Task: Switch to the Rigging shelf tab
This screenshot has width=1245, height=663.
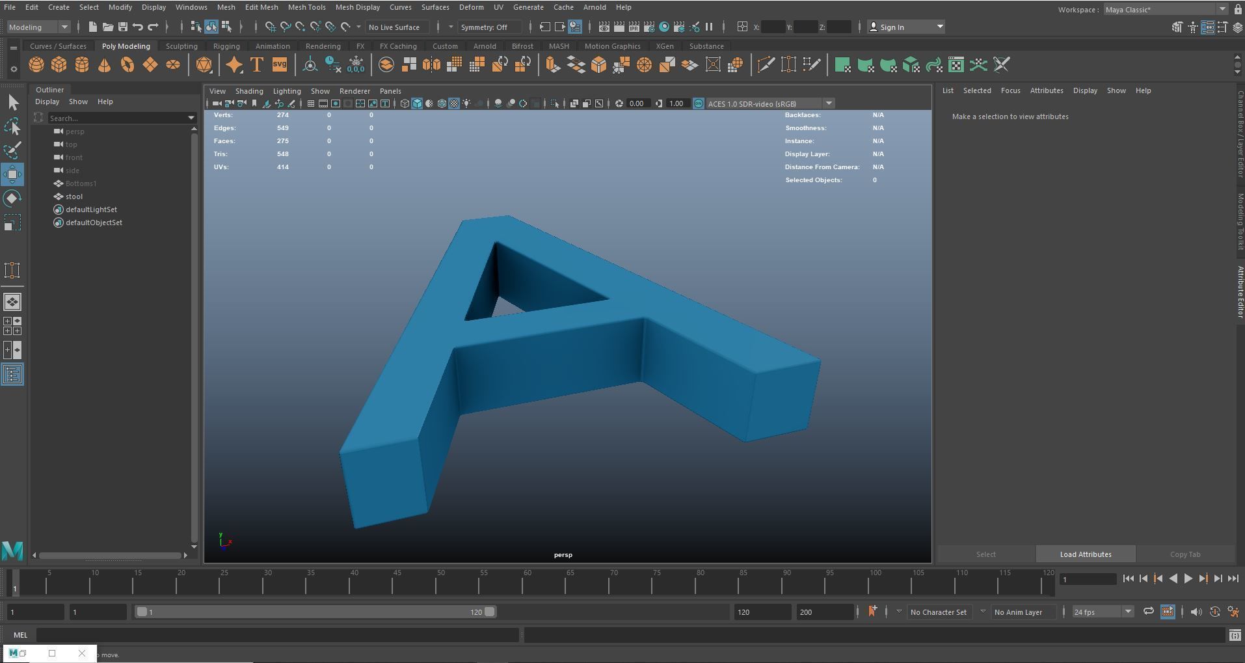Action: [x=226, y=46]
